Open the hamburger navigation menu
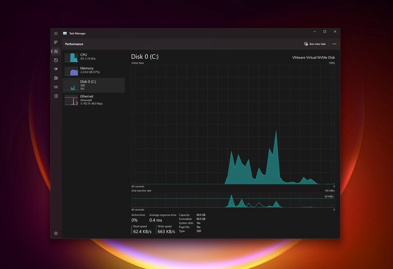The image size is (393, 269). click(56, 33)
